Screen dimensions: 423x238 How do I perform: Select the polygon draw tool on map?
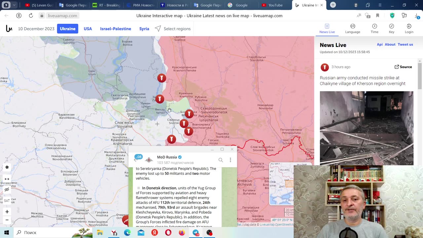(7, 167)
